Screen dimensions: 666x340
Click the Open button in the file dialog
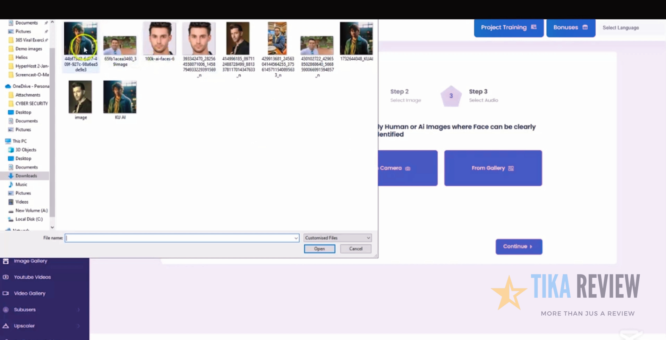point(319,249)
